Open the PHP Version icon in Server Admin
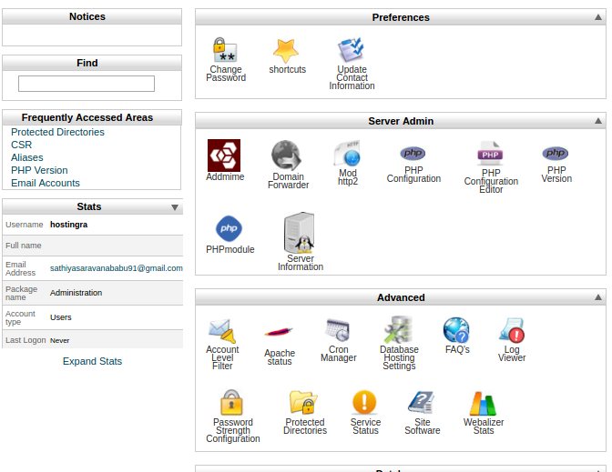This screenshot has height=472, width=612. [556, 153]
